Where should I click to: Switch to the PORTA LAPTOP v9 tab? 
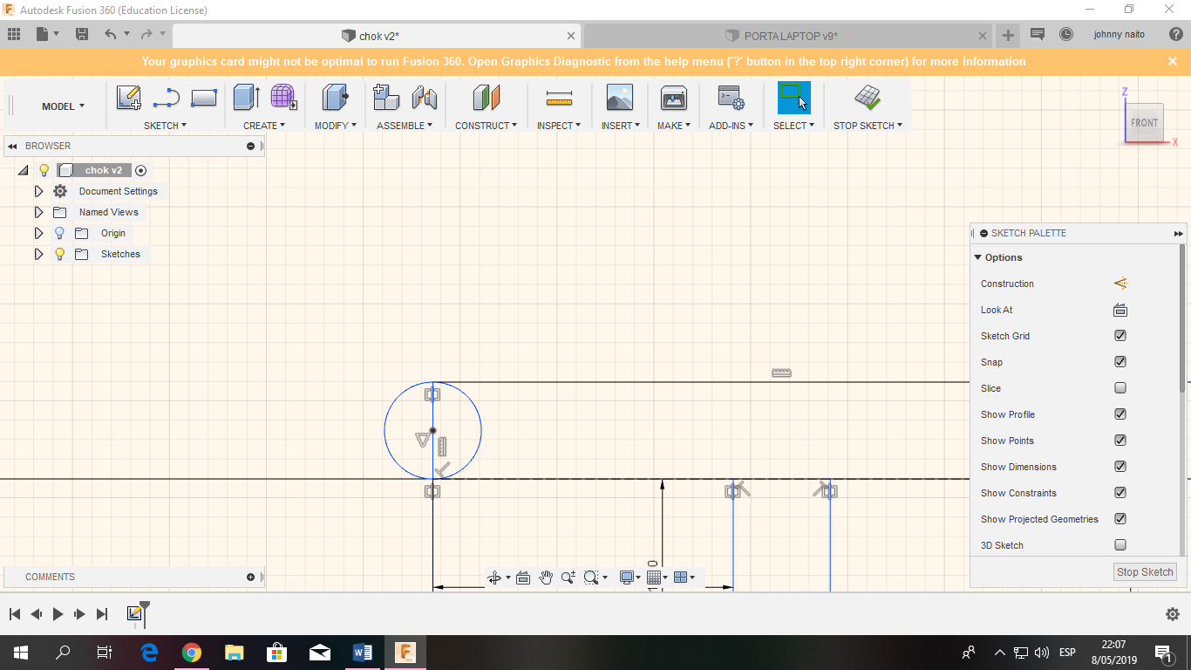point(790,36)
